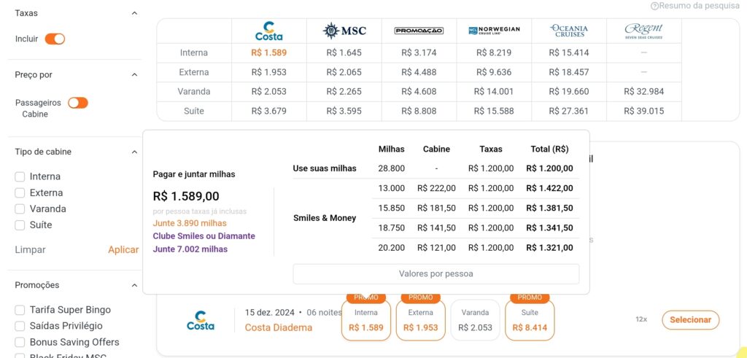Image resolution: width=747 pixels, height=358 pixels.
Task: Check the Interna cabin type checkbox
Action: coord(20,176)
